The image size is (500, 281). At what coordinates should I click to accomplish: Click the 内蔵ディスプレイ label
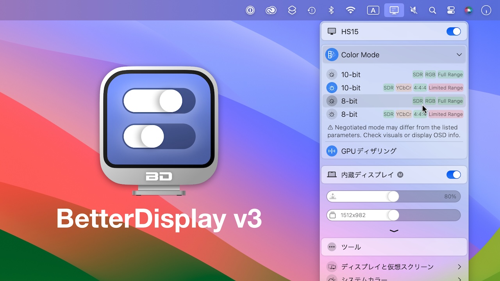pyautogui.click(x=368, y=175)
